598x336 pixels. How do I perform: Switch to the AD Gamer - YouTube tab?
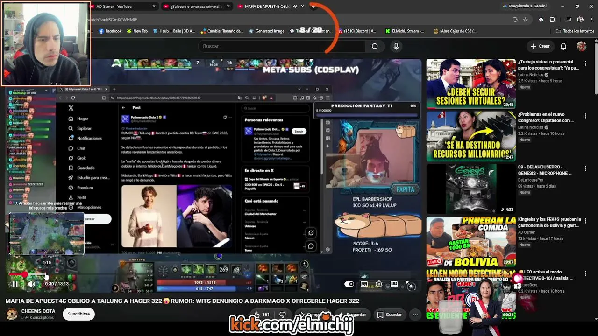pos(123,7)
